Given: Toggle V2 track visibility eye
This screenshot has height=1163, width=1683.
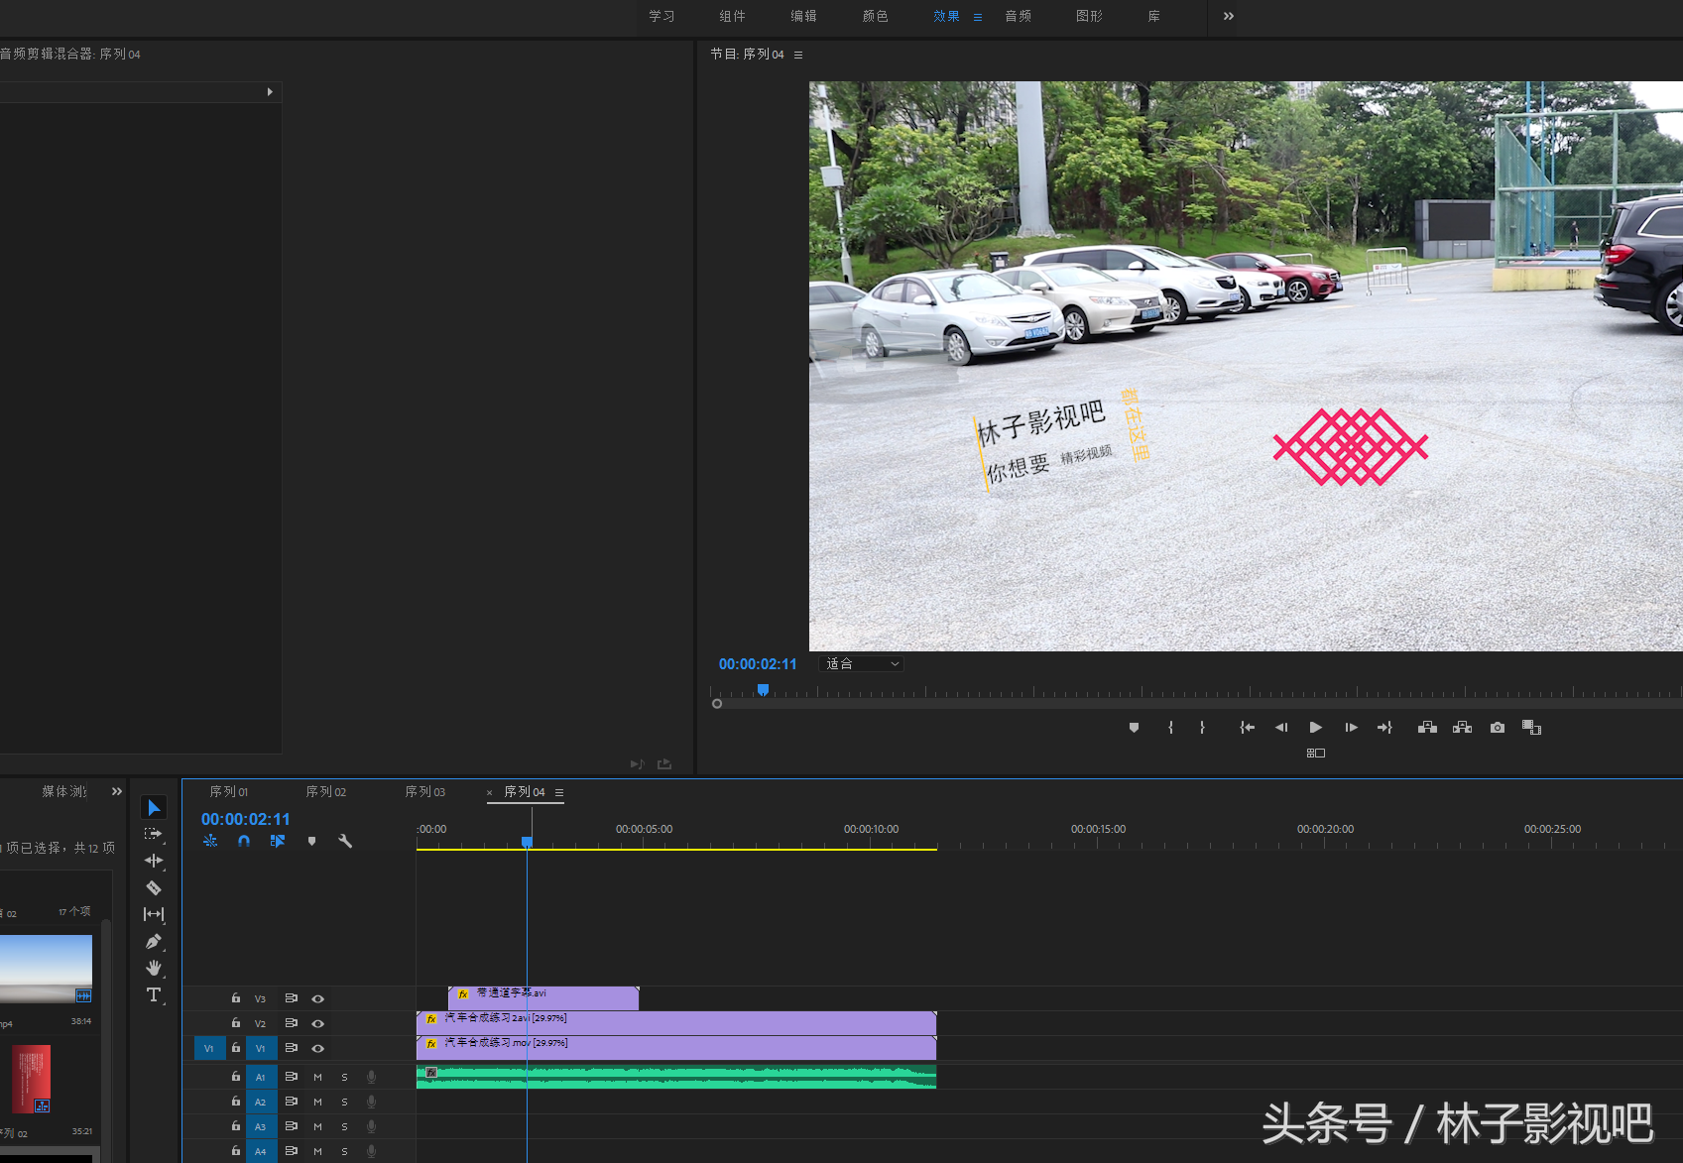Looking at the screenshot, I should (318, 1023).
